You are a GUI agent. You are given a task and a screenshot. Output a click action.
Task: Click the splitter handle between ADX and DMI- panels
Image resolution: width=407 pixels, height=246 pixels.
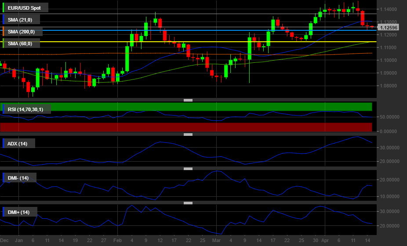pyautogui.click(x=188, y=169)
